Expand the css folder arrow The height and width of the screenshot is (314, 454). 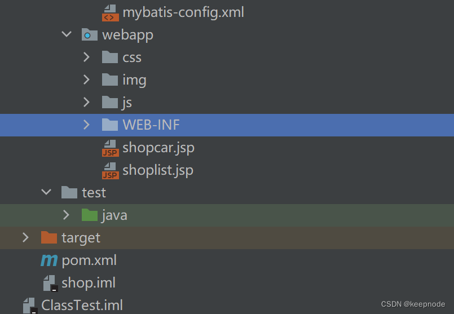[x=86, y=57]
